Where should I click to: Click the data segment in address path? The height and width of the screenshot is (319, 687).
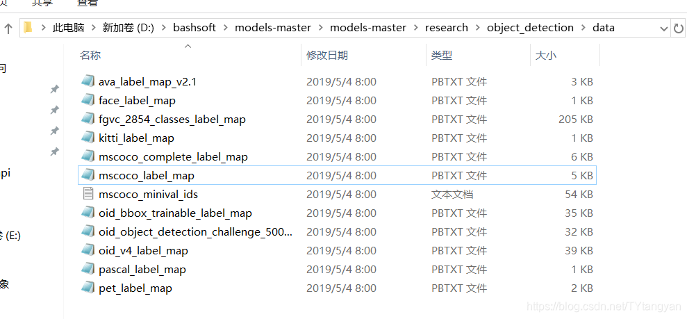[604, 28]
